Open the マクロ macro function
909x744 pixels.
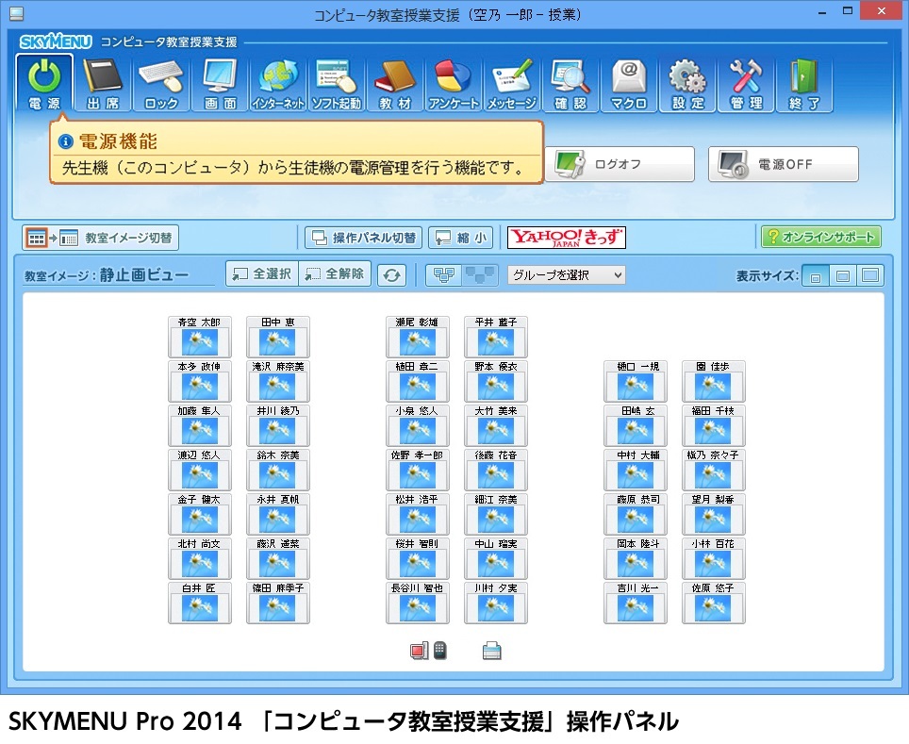[629, 84]
